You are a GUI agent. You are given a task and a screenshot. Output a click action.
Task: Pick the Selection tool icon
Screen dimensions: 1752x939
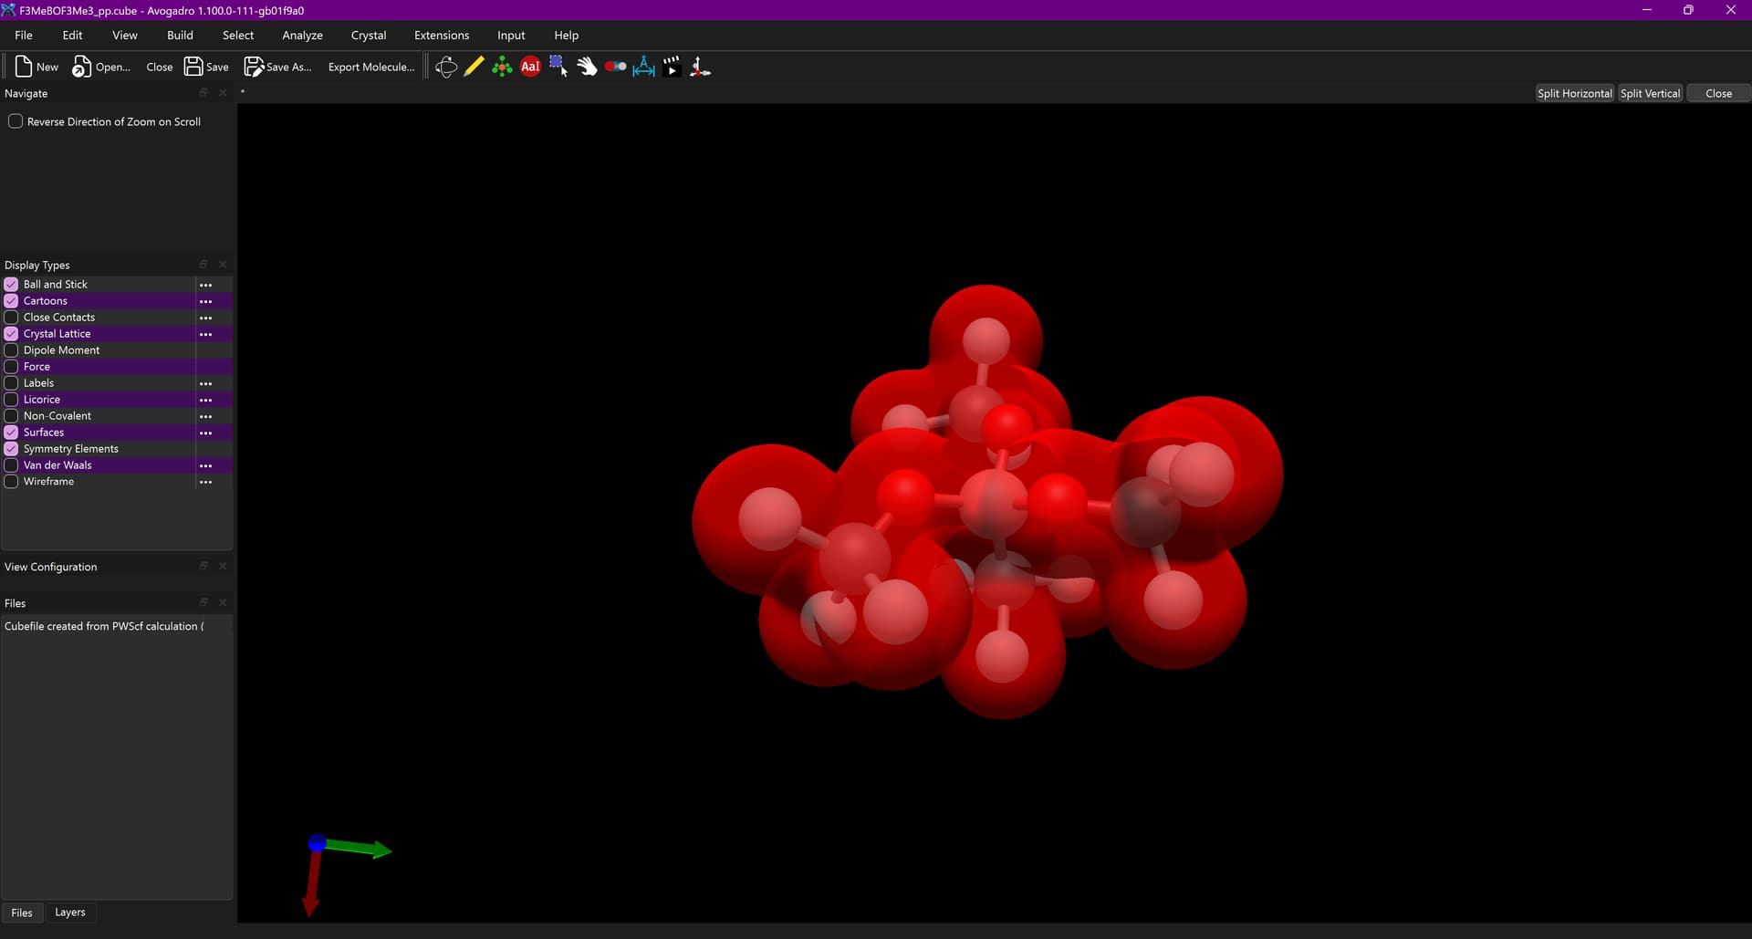558,67
